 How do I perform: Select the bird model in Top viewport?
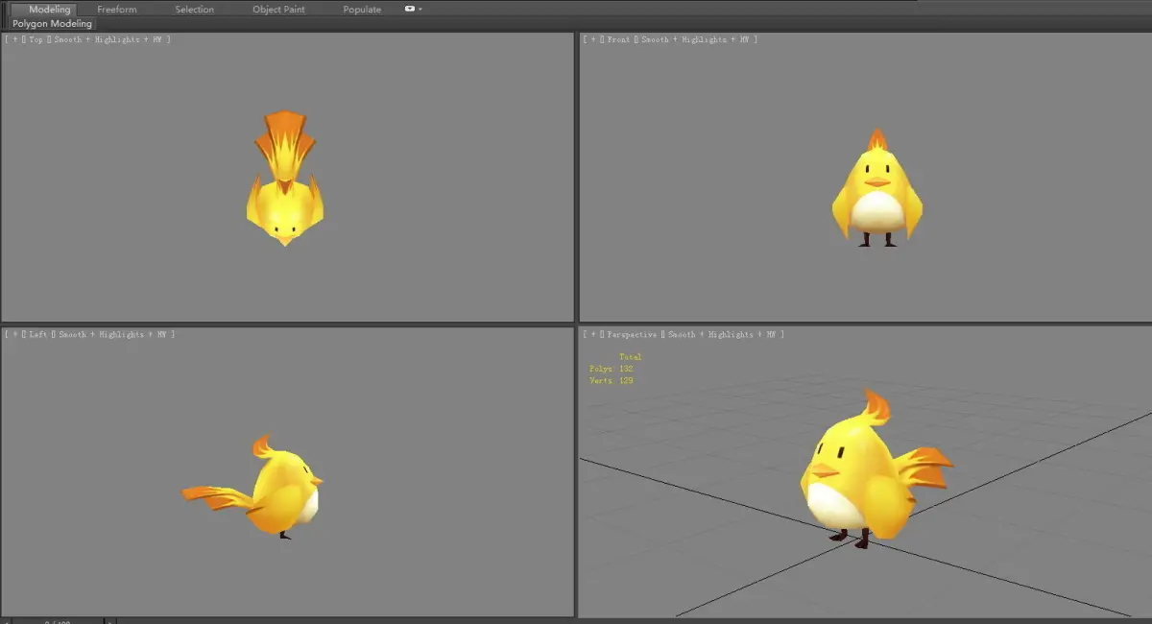[283, 197]
